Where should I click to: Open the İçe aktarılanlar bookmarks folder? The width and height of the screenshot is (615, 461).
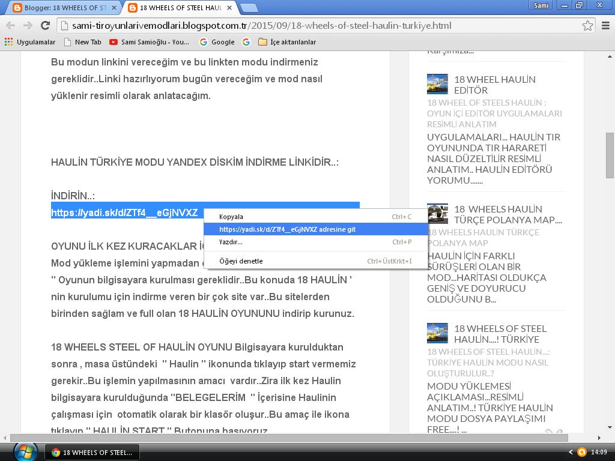click(287, 42)
